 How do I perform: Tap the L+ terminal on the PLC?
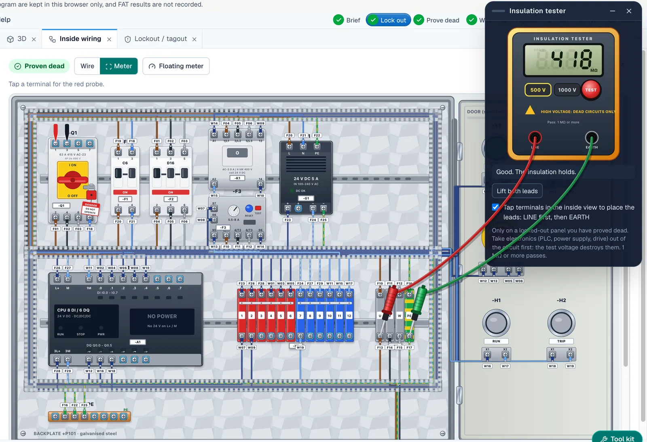(x=57, y=279)
